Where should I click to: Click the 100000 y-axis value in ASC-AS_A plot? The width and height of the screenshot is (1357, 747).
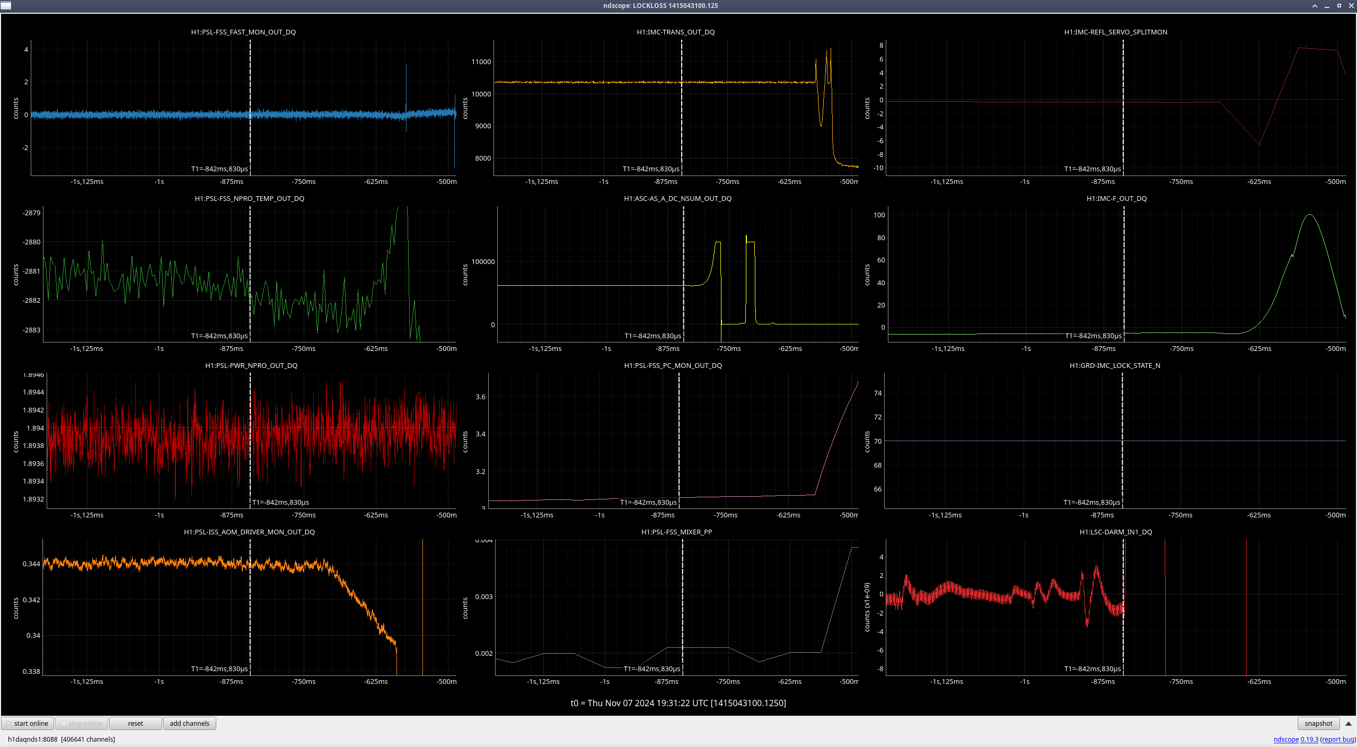[x=483, y=261]
